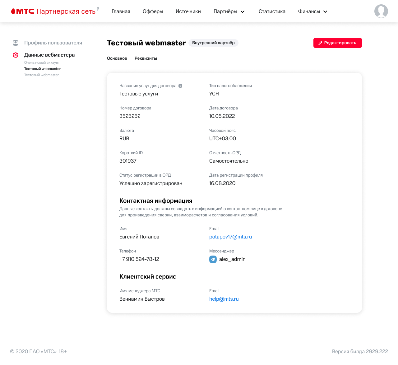
Task: Click the Редактировать button
Action: (x=338, y=43)
